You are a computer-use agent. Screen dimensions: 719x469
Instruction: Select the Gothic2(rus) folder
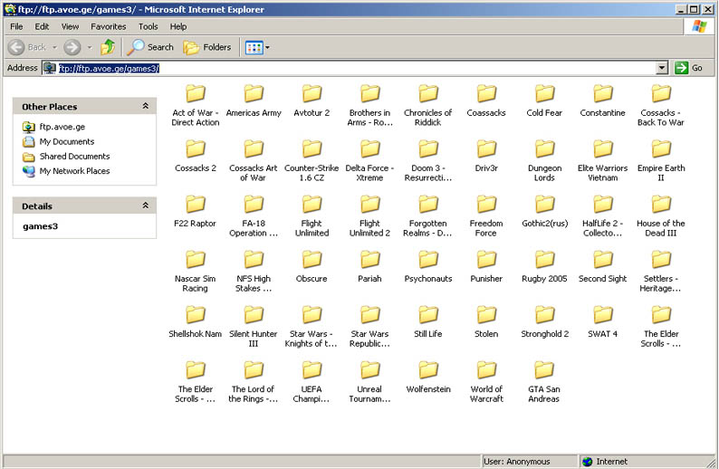pos(544,211)
